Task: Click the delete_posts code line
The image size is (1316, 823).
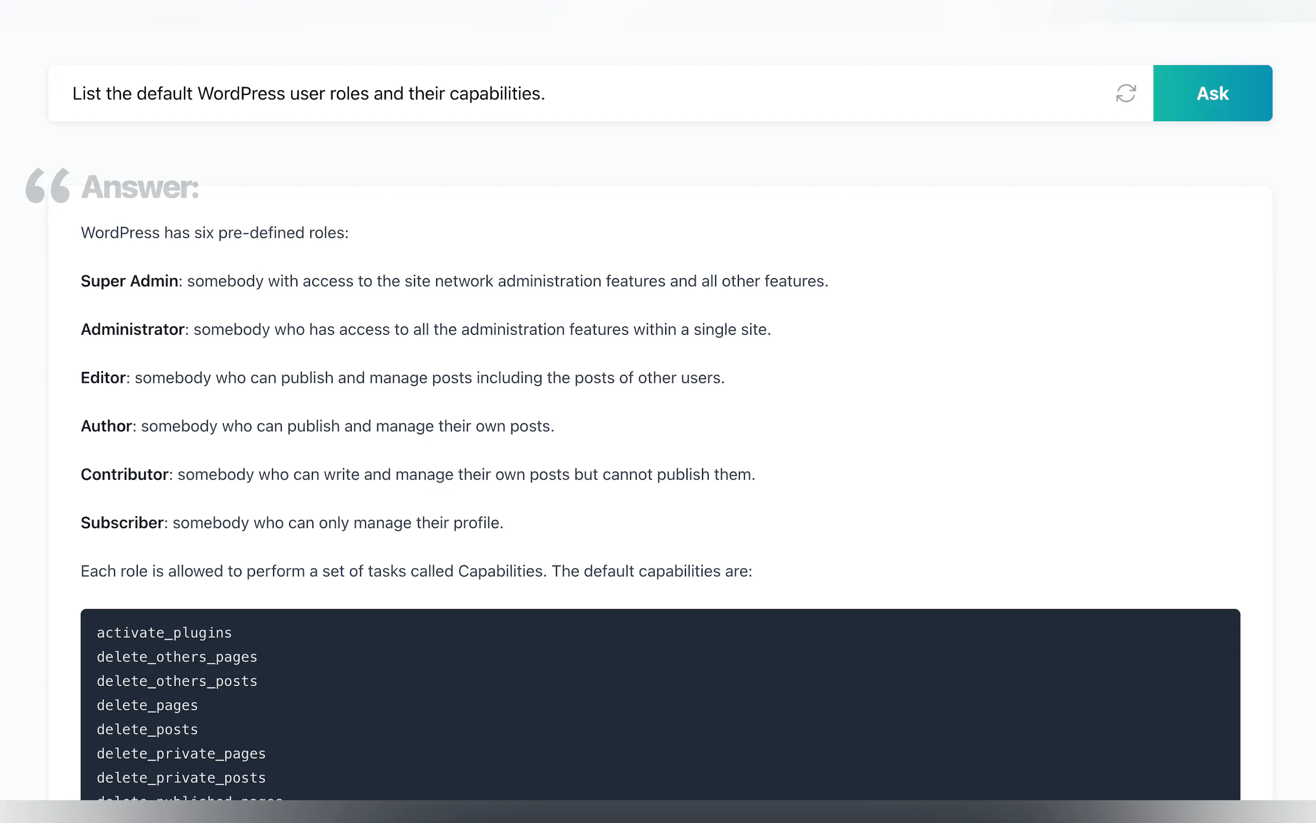Action: [147, 729]
